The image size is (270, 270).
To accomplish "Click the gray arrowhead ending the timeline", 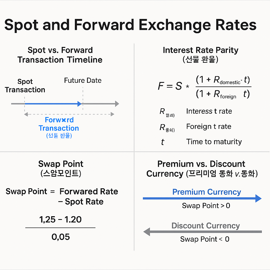I will [x=117, y=104].
